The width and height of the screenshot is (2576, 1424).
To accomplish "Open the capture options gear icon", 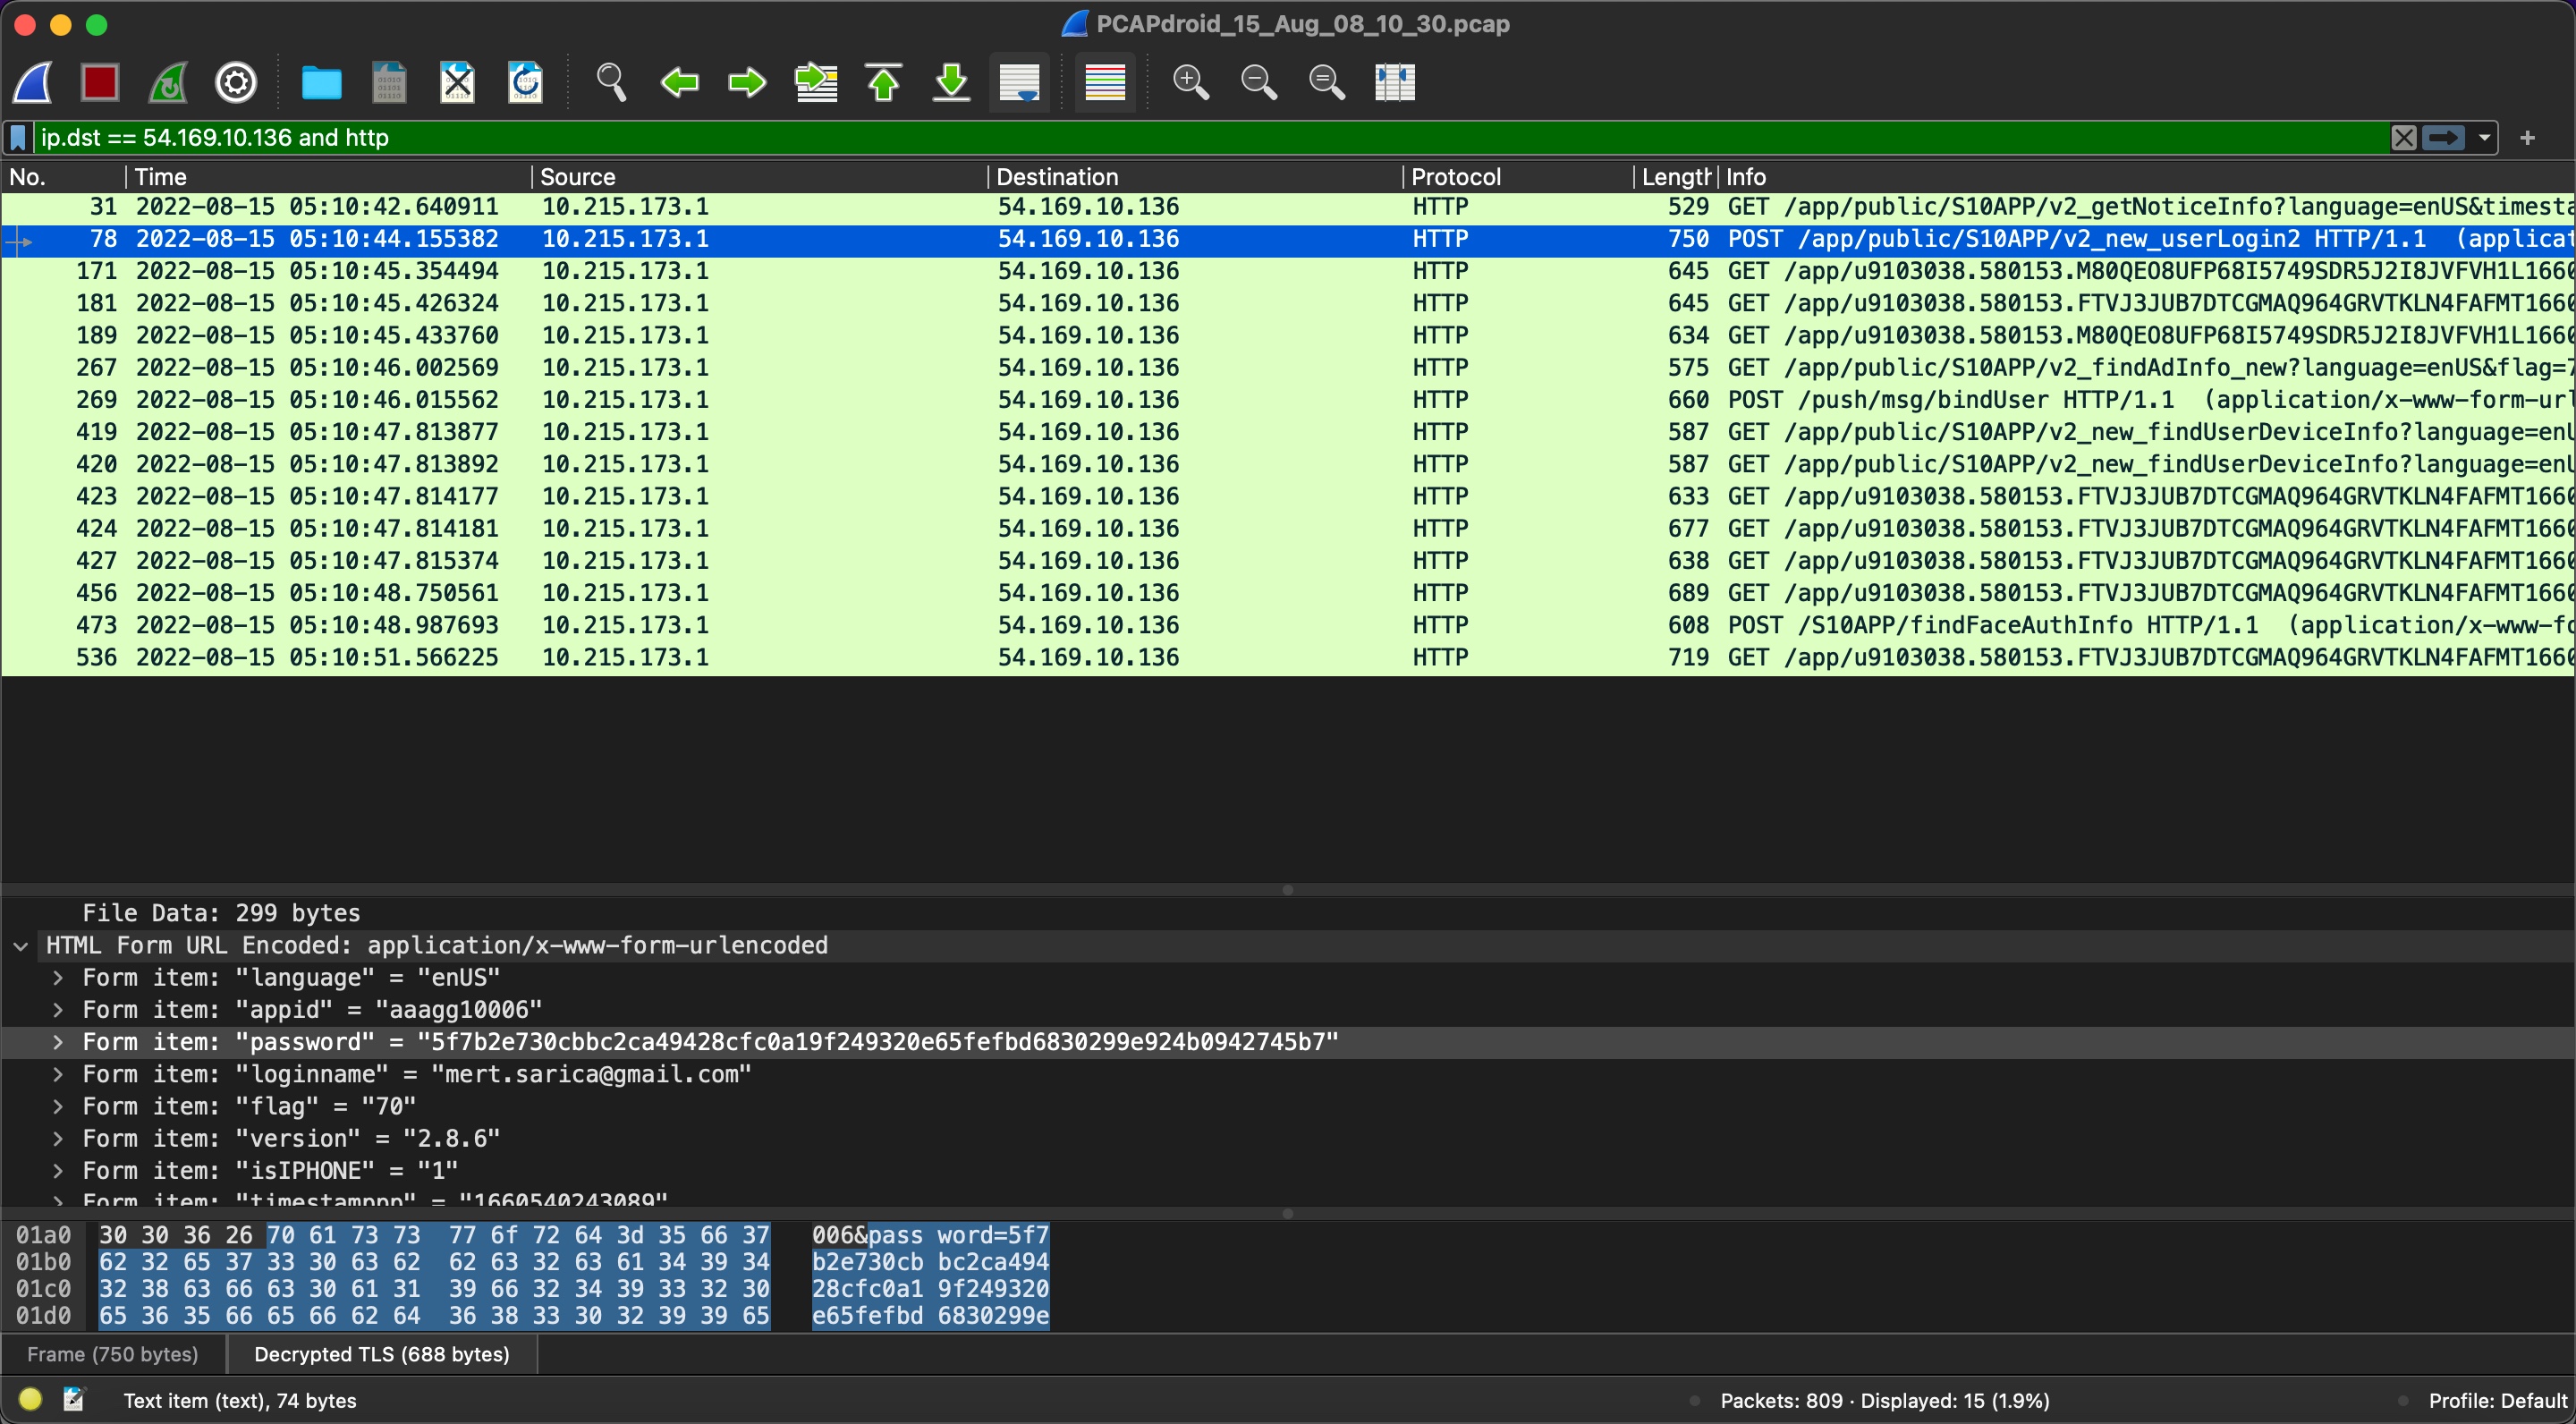I will pyautogui.click(x=236, y=82).
